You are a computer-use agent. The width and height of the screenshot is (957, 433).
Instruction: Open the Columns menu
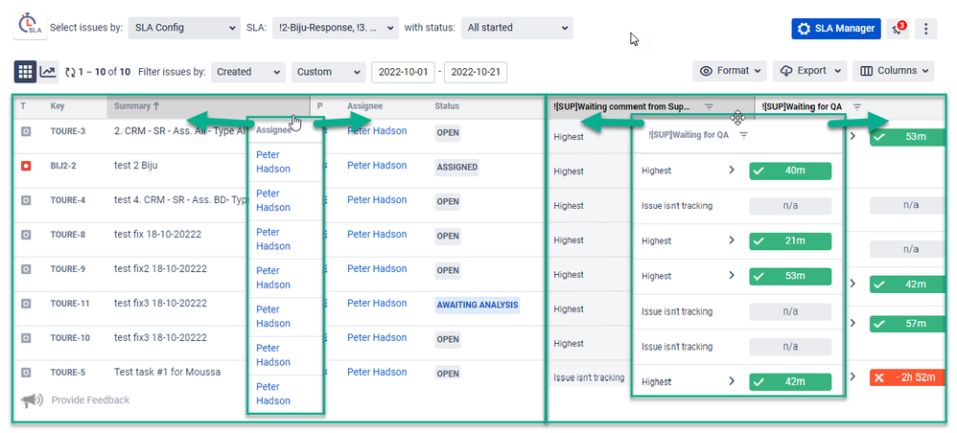894,71
